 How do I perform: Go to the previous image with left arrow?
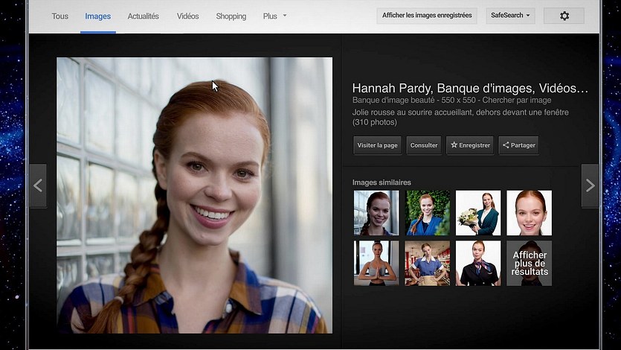(x=37, y=185)
